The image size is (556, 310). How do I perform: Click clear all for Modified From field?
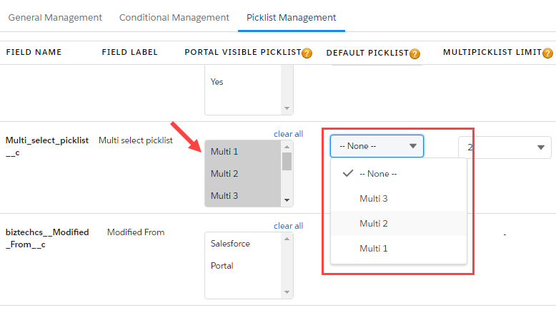tap(288, 226)
